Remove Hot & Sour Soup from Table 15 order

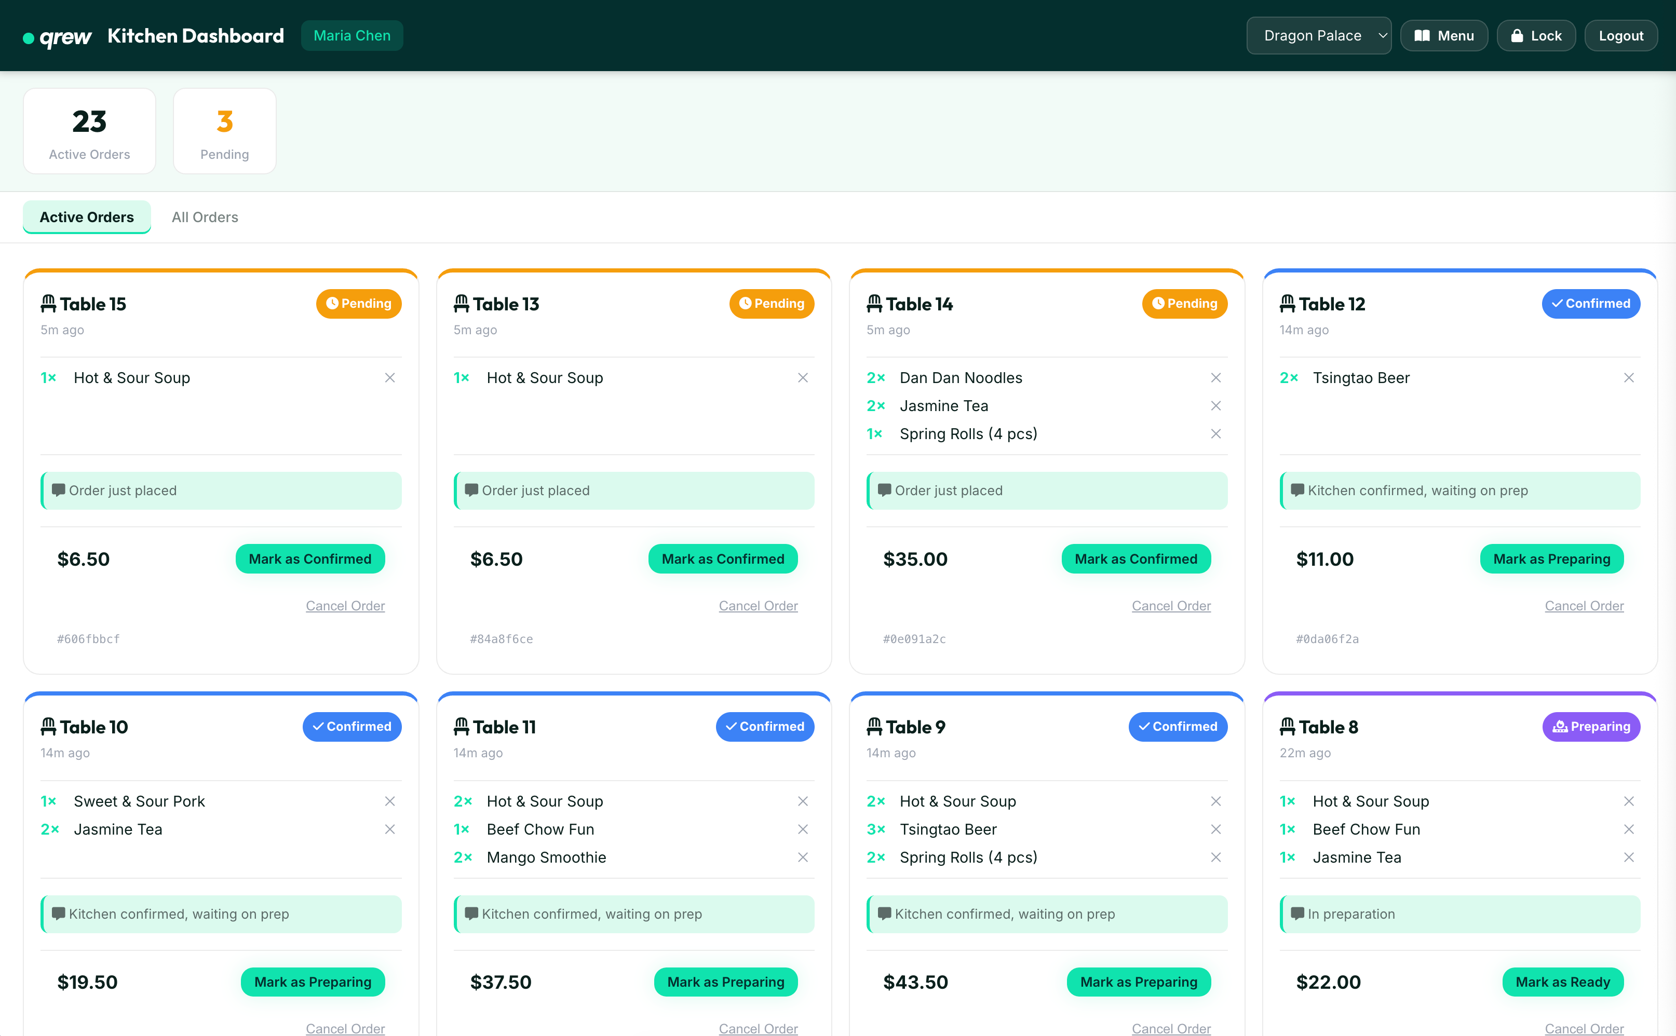pyautogui.click(x=390, y=377)
